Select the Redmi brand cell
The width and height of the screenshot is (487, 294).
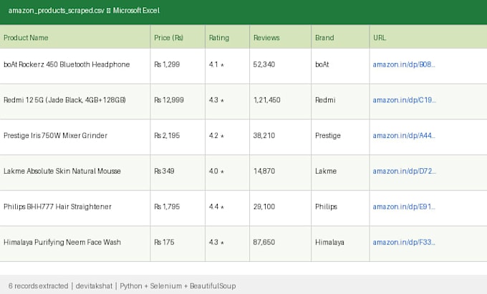click(340, 102)
